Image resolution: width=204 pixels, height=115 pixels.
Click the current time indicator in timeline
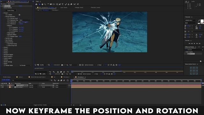(71, 81)
